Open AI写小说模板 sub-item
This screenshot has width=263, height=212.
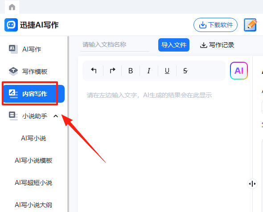[x=33, y=160]
